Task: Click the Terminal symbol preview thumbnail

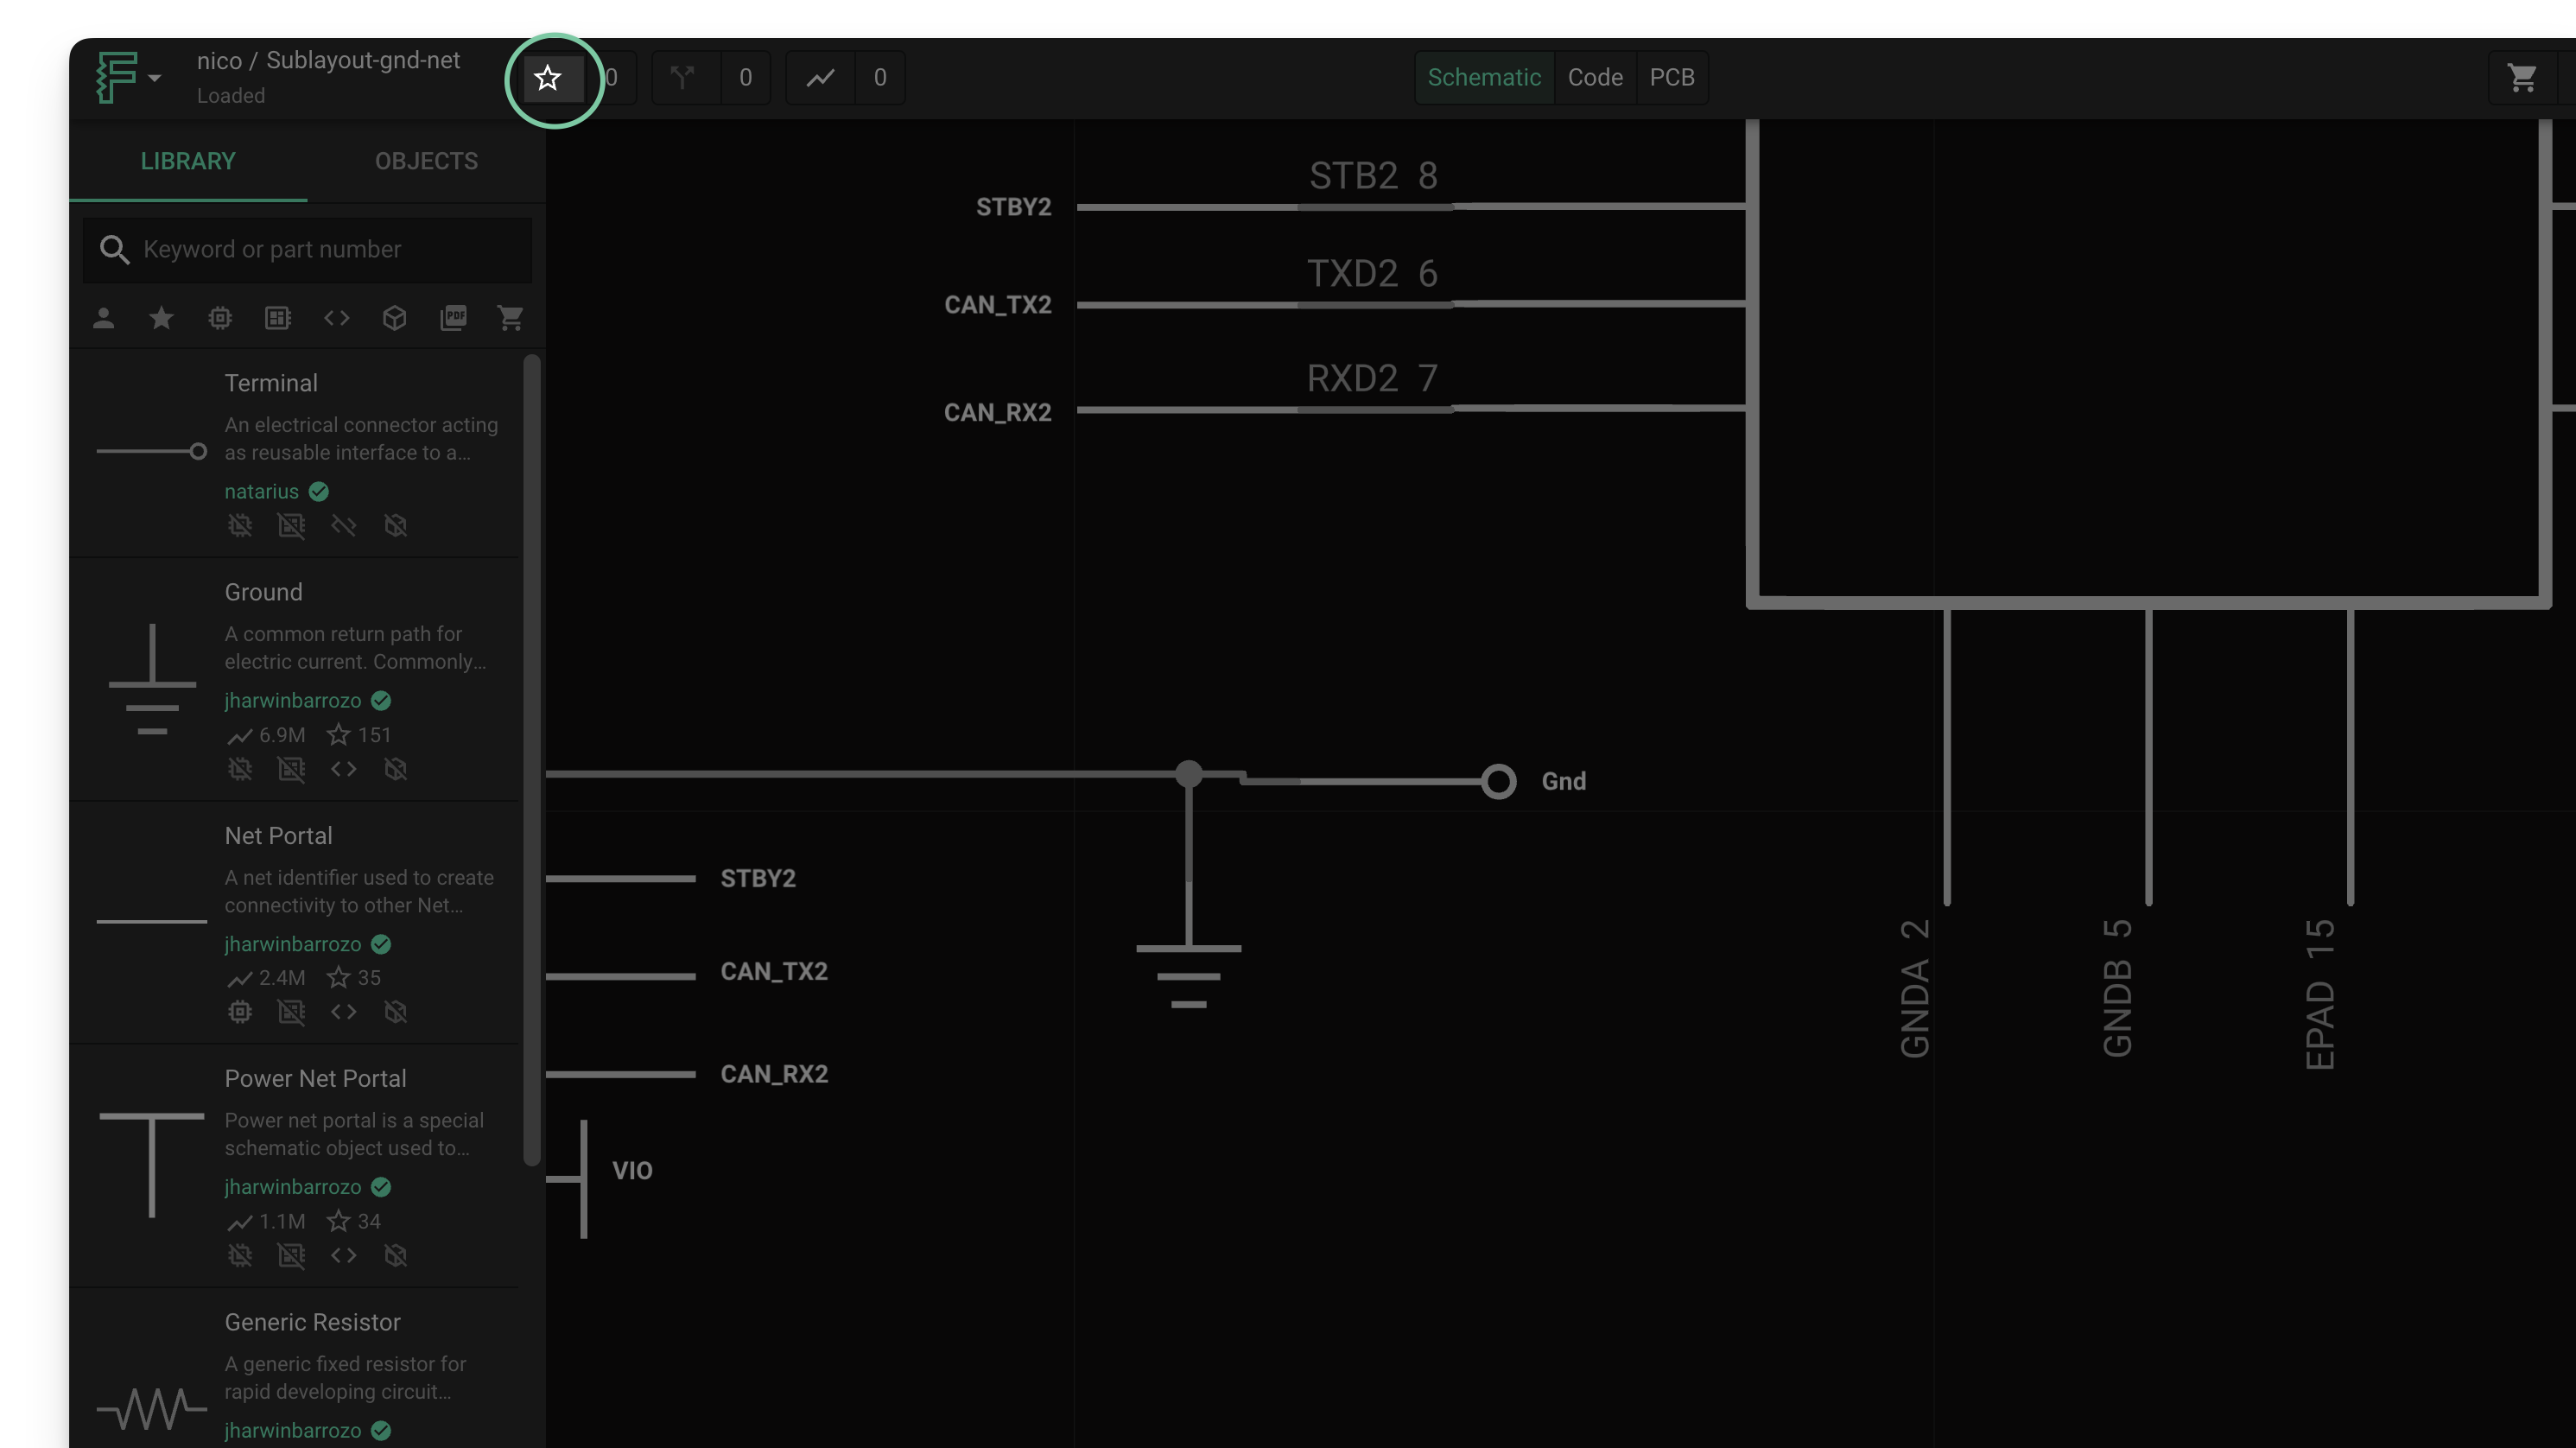Action: tap(151, 452)
